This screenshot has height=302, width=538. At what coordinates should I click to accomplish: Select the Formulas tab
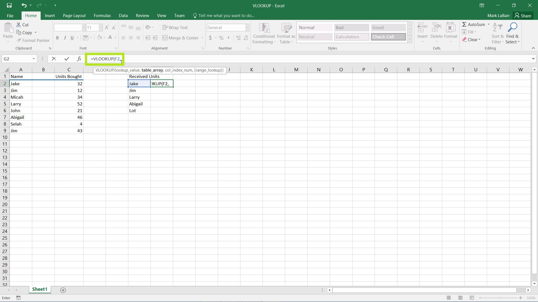click(x=102, y=15)
